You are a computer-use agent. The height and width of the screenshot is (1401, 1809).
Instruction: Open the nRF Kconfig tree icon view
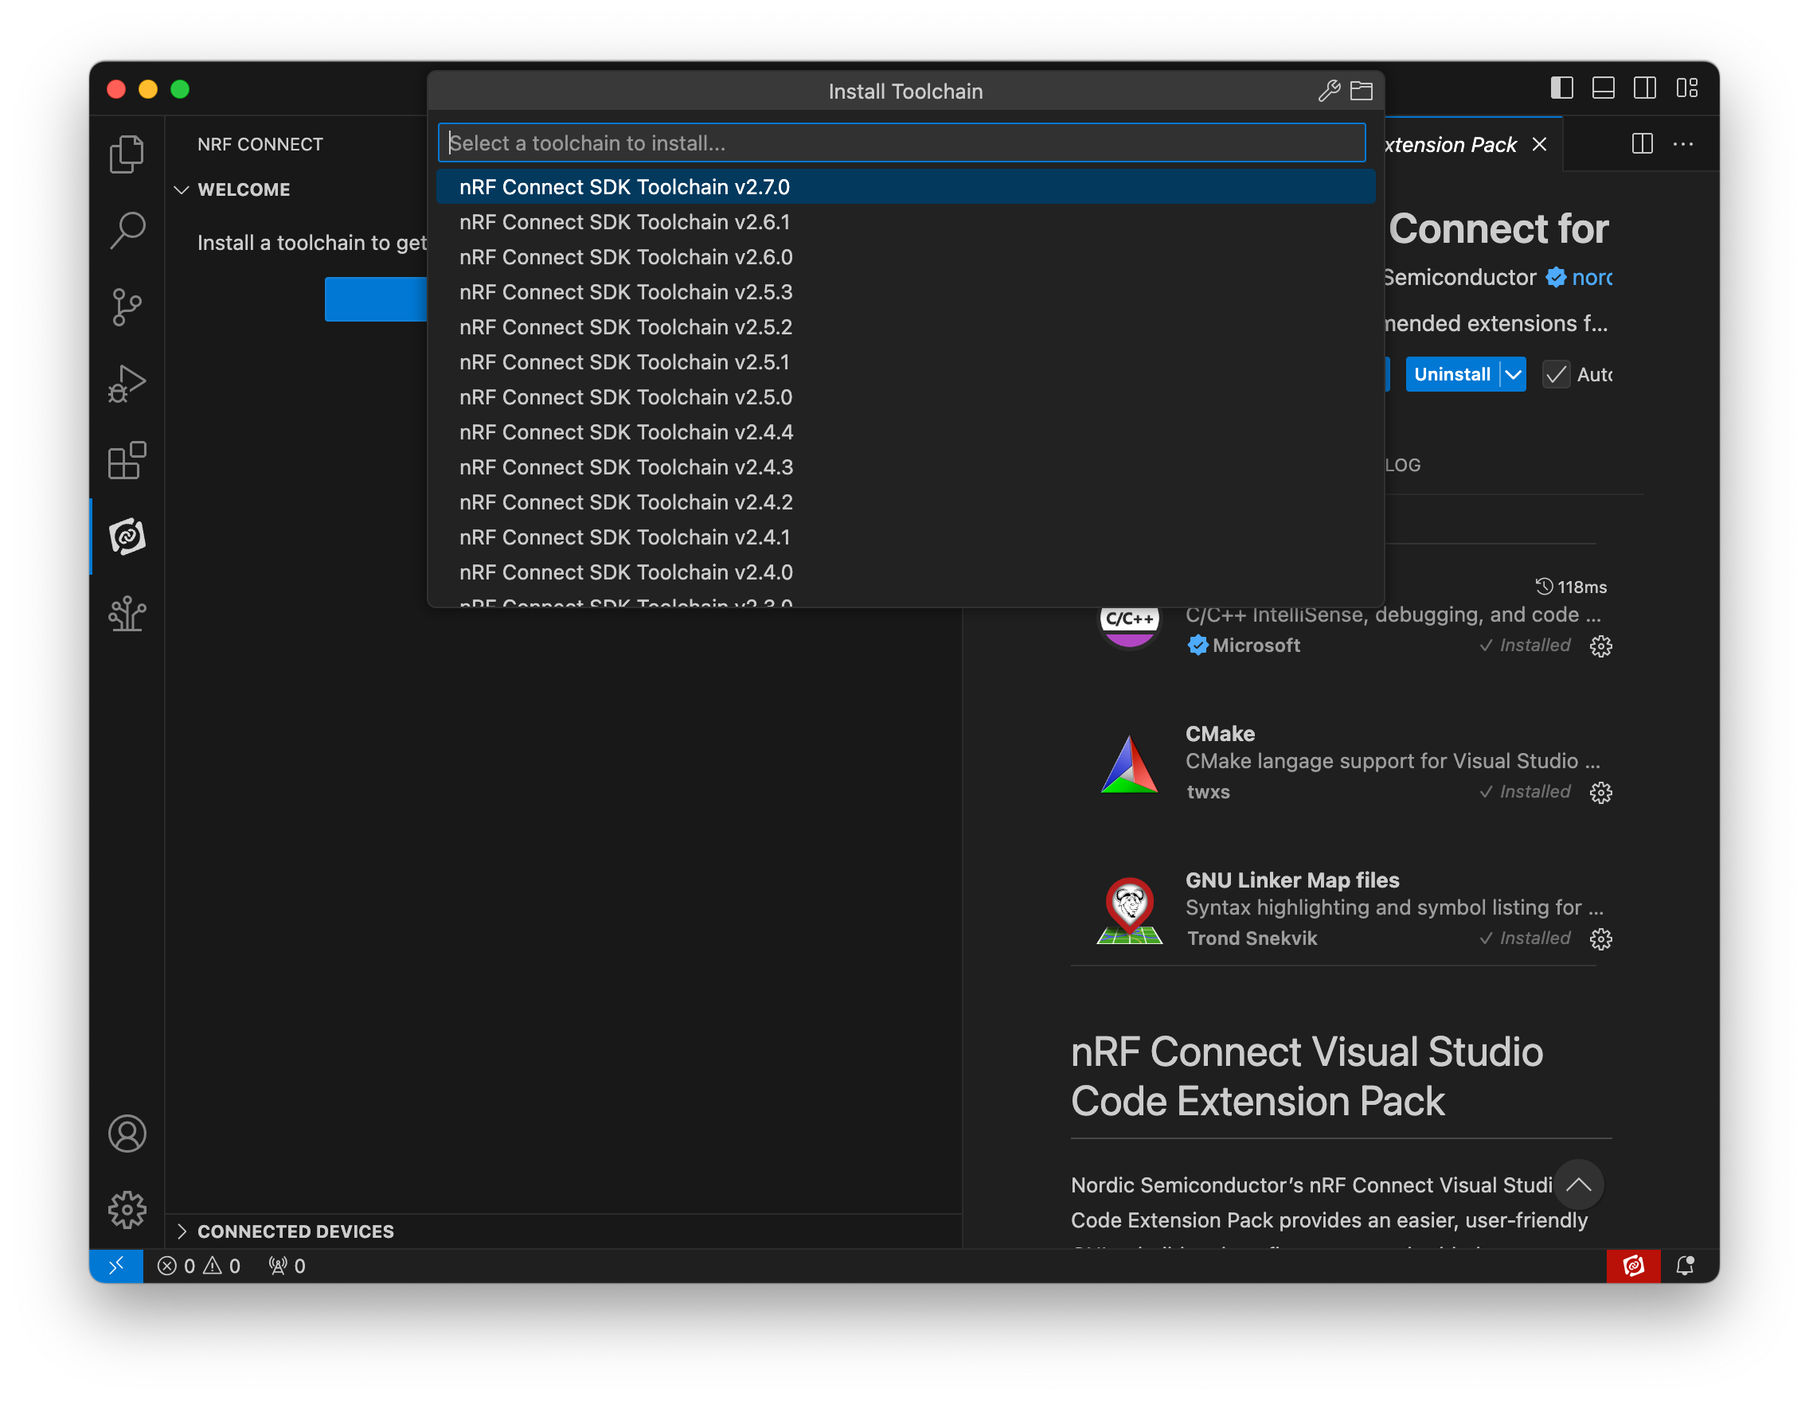tap(127, 614)
